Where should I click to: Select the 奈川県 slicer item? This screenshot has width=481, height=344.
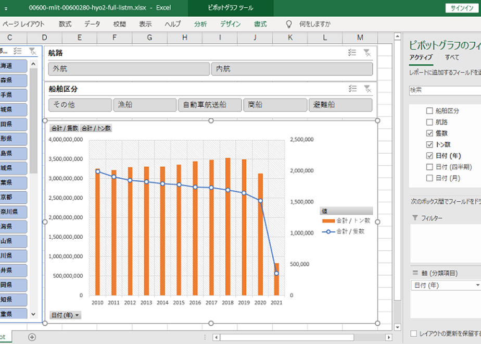(x=13, y=212)
